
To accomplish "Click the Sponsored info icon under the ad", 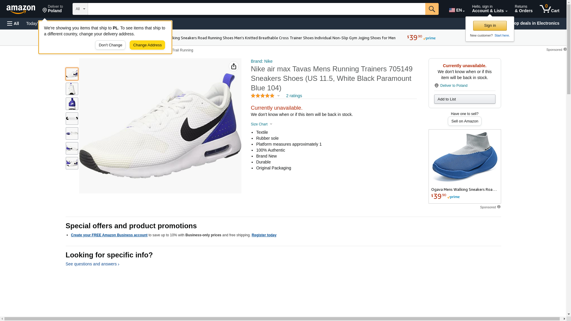I will click(x=499, y=207).
